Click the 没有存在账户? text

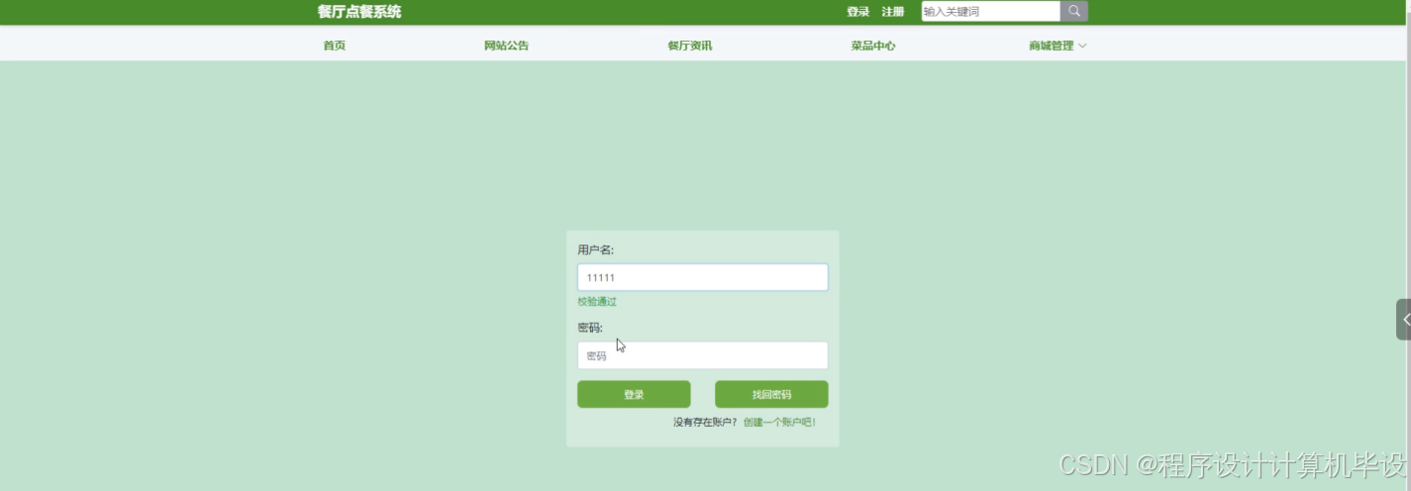tap(705, 422)
